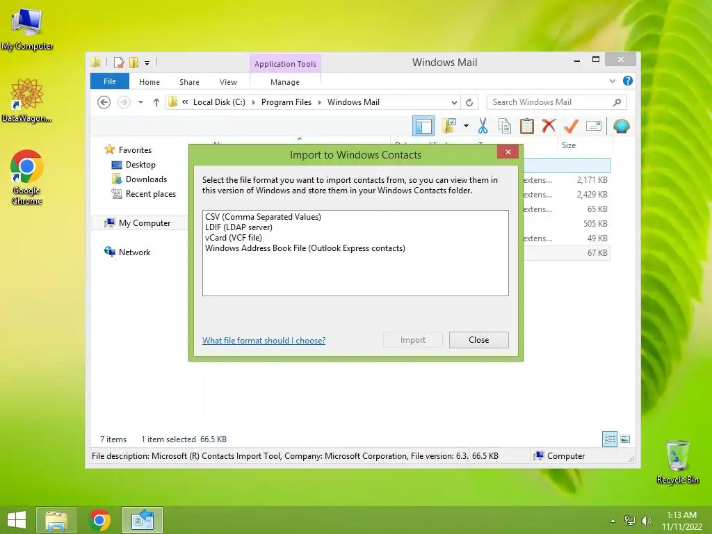Click the Refresh button in address bar

pos(469,102)
